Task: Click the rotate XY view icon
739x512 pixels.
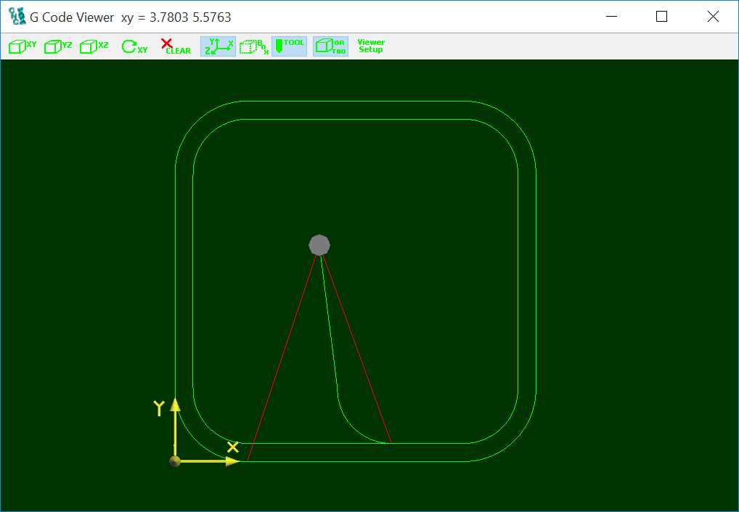Action: (x=134, y=46)
